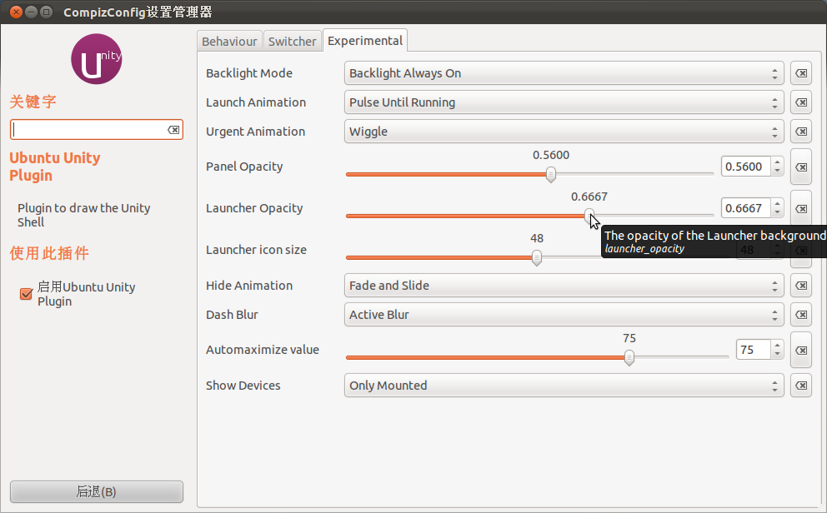Click the "Launcher icon size" label

(x=256, y=250)
